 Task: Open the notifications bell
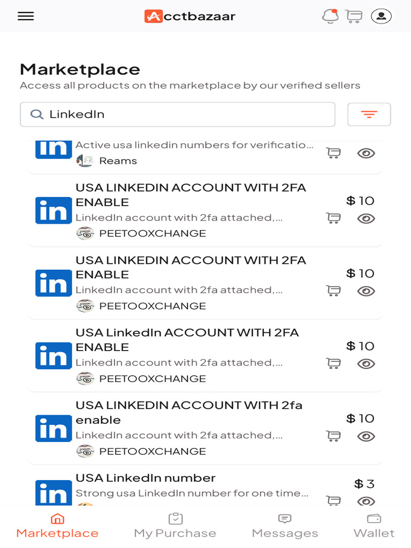click(330, 16)
